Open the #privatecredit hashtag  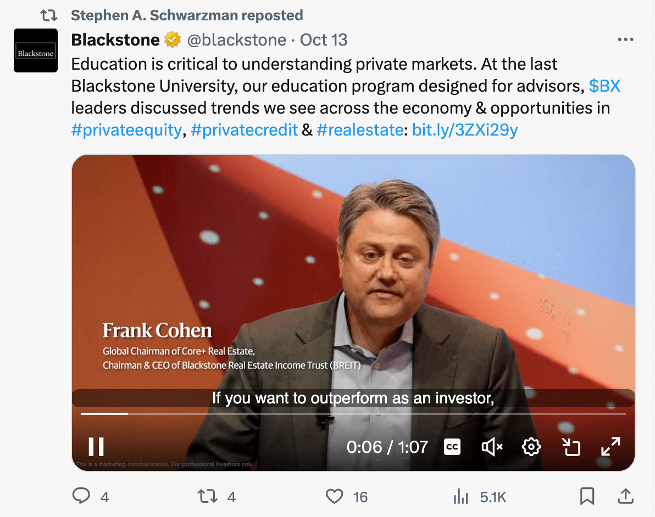pyautogui.click(x=244, y=130)
